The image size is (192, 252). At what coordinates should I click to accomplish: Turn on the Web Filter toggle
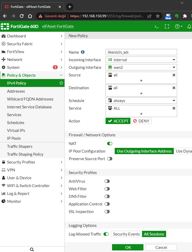107,189
